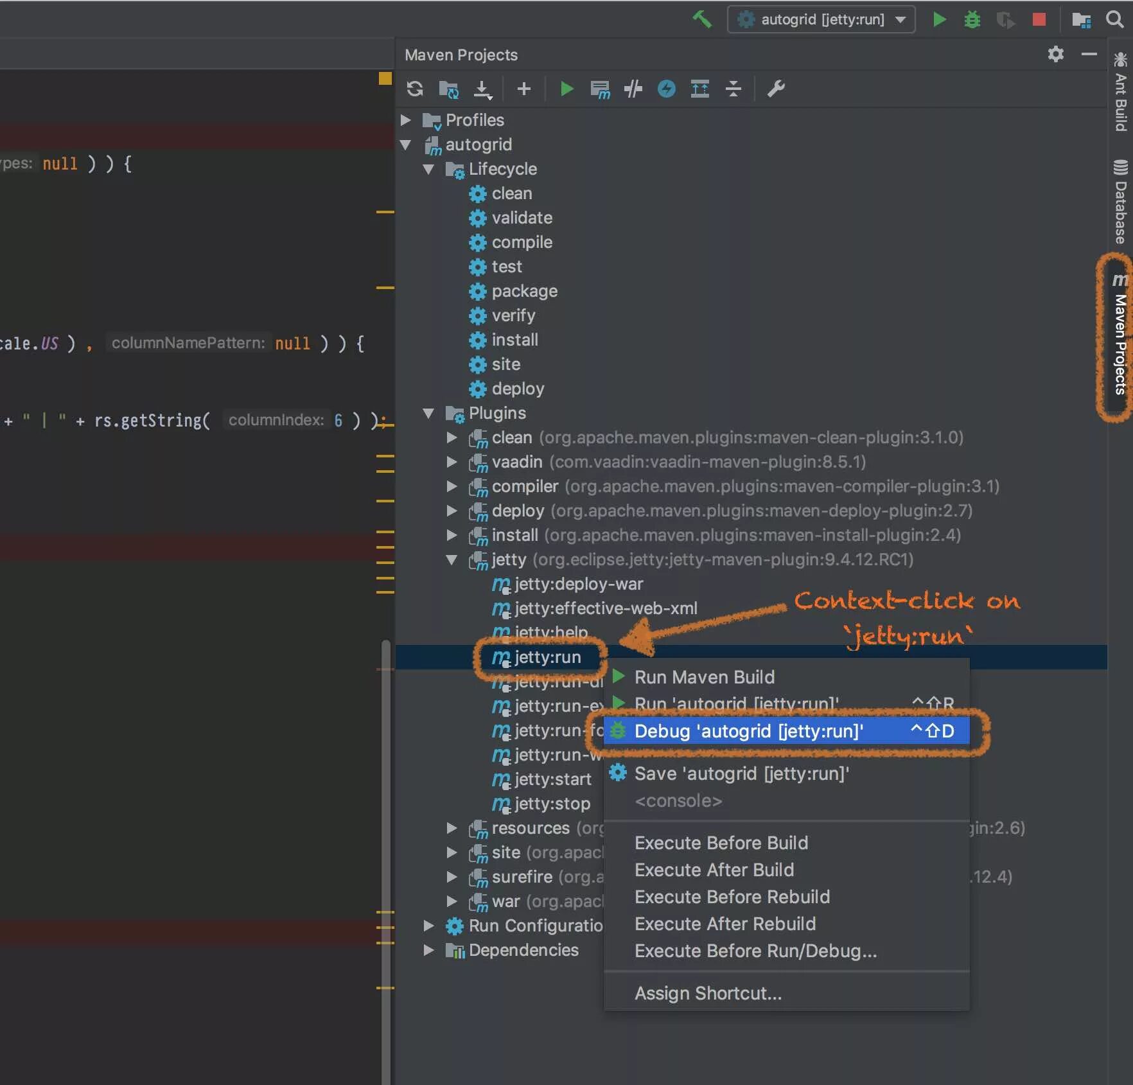This screenshot has width=1133, height=1085.
Task: Click Reimport All Maven Projects icon
Action: click(415, 89)
